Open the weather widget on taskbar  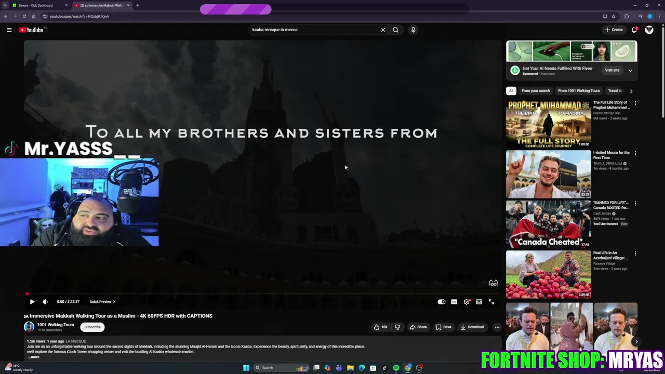[x=18, y=368]
